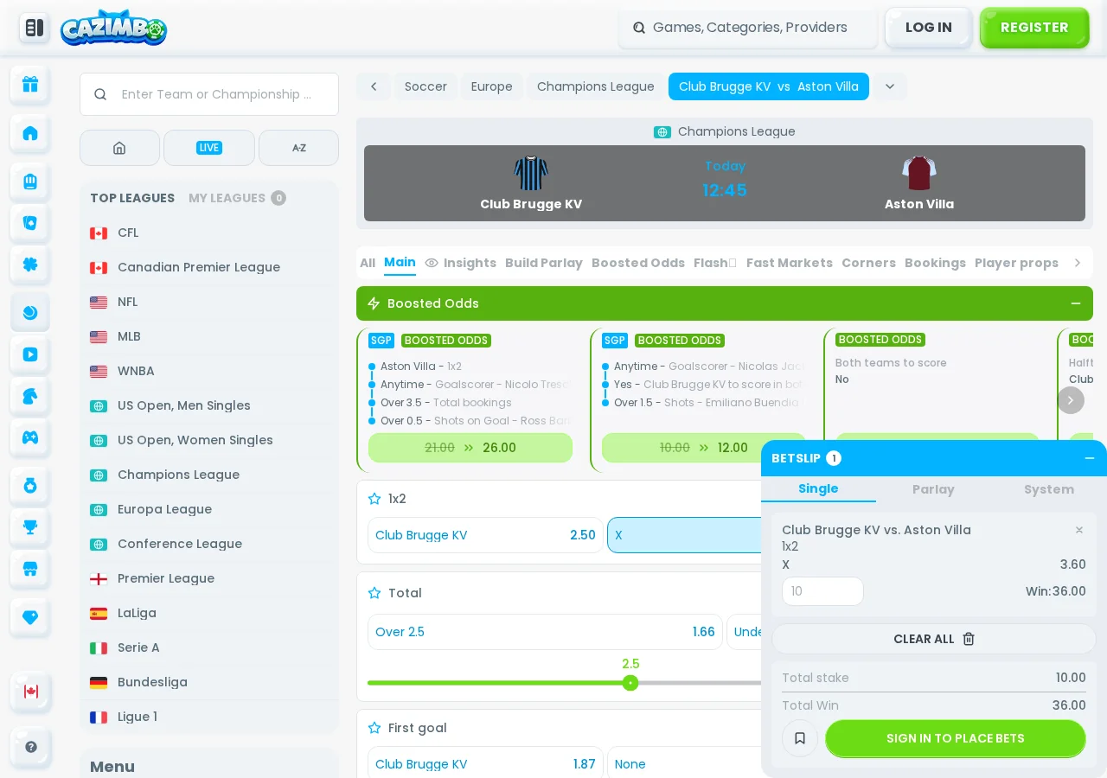The image size is (1107, 778).
Task: Open the medal icon in left sidebar
Action: click(x=30, y=486)
